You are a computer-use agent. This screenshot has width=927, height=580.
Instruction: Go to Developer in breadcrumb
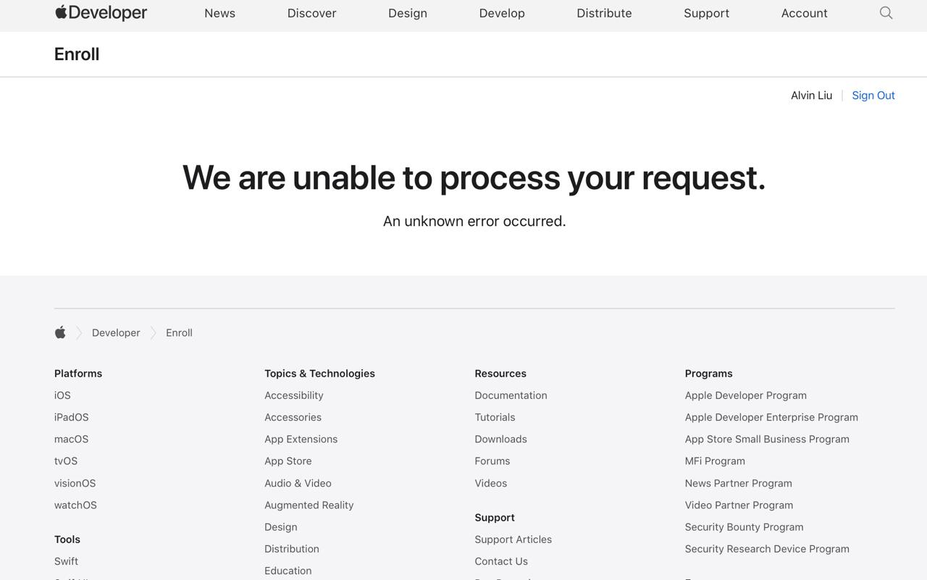click(x=116, y=332)
